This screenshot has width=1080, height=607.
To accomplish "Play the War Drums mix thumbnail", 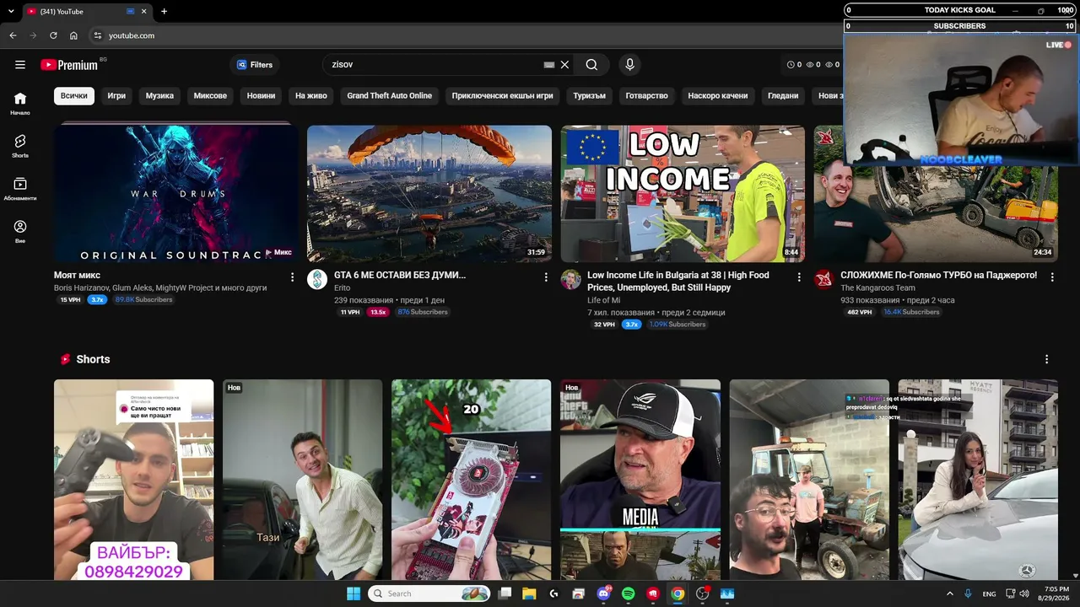I will click(176, 193).
